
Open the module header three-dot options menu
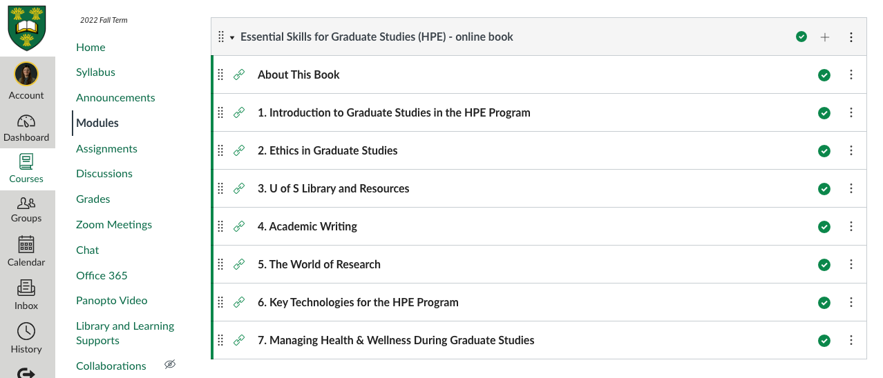click(851, 37)
